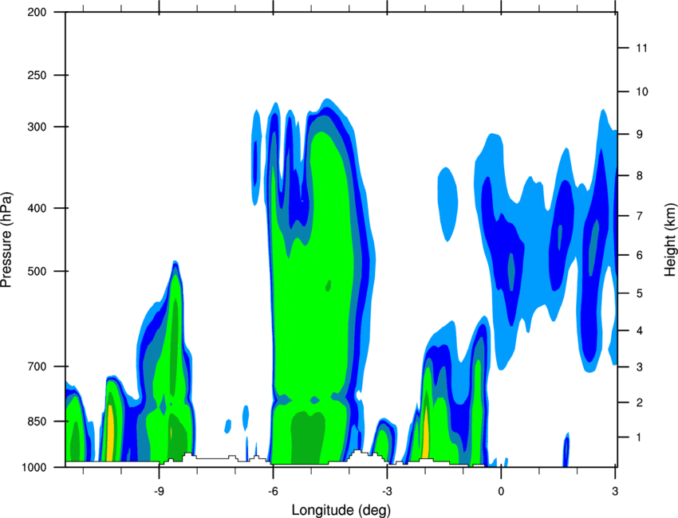Click the 9 km height tick label
678x518 pixels.
(640, 135)
